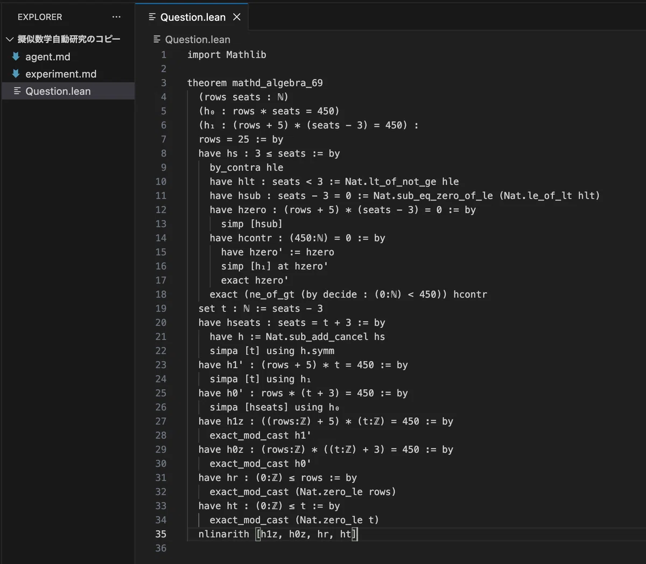Click 'exact (ne_of_gt' on line 18
This screenshot has height=564, width=646.
pos(252,295)
